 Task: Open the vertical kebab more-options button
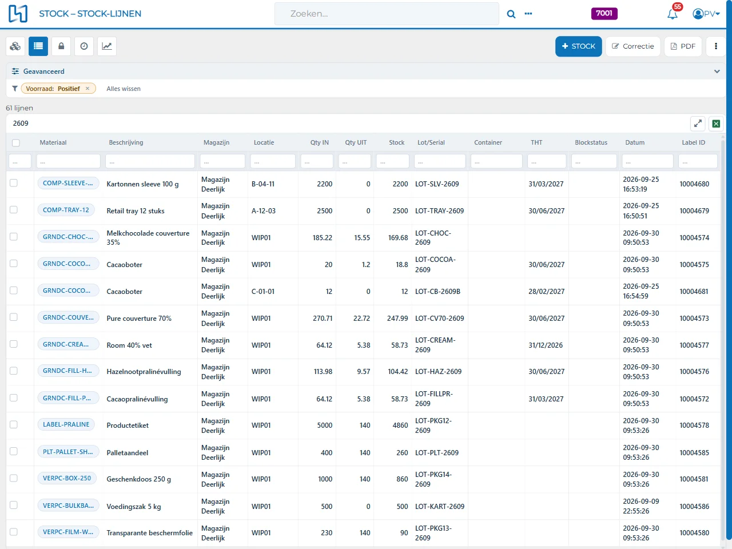click(x=716, y=46)
